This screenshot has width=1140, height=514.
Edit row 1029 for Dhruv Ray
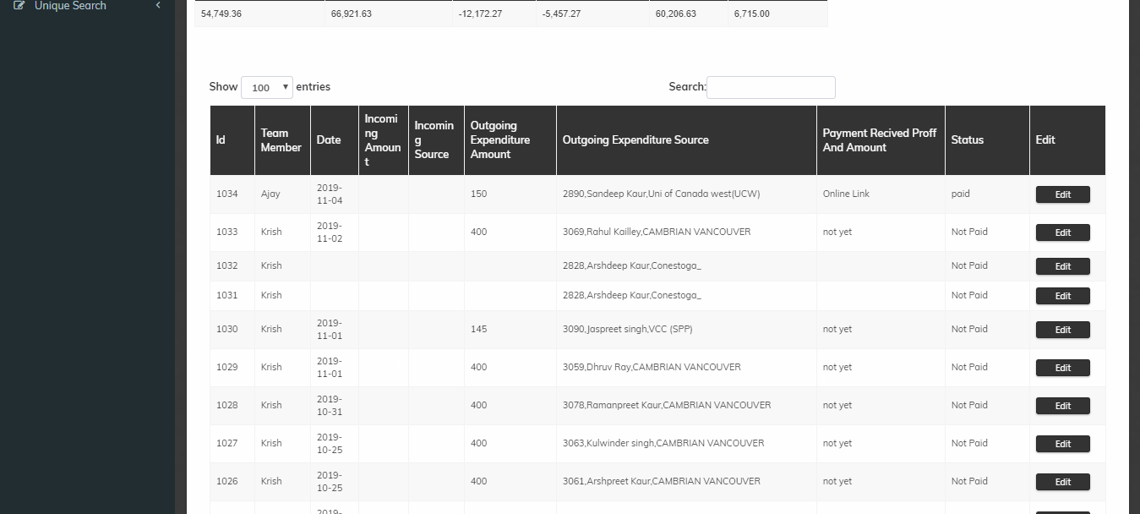point(1062,368)
